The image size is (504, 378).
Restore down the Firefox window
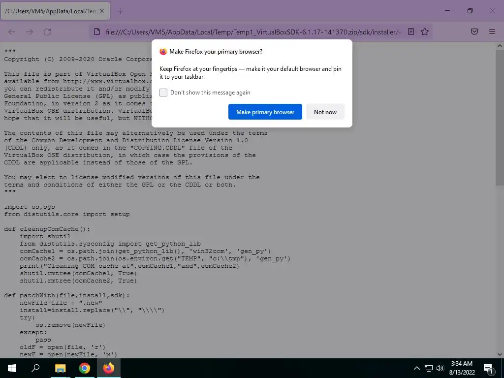[470, 11]
